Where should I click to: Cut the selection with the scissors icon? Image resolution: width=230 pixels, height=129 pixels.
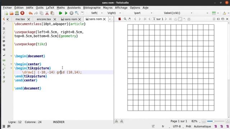click(47, 13)
